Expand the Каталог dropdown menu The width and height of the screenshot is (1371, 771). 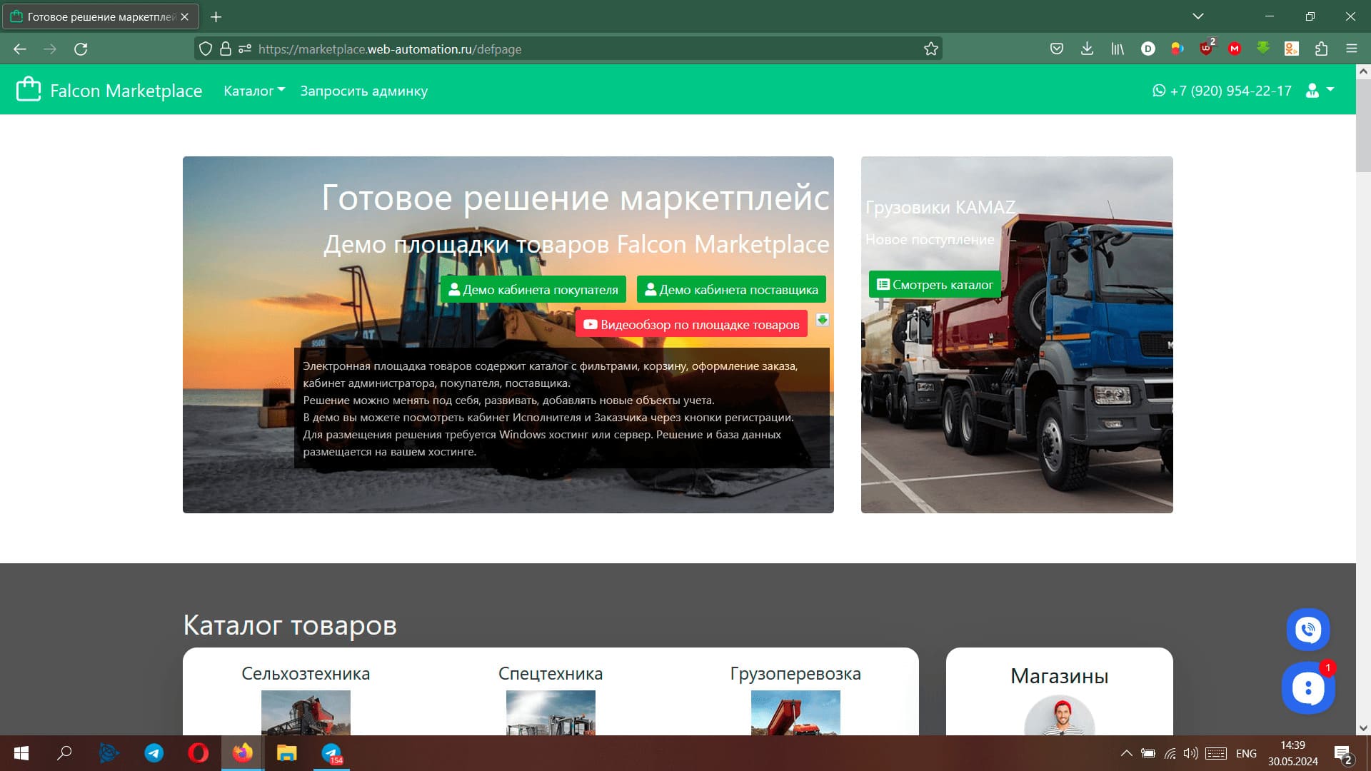(x=253, y=91)
